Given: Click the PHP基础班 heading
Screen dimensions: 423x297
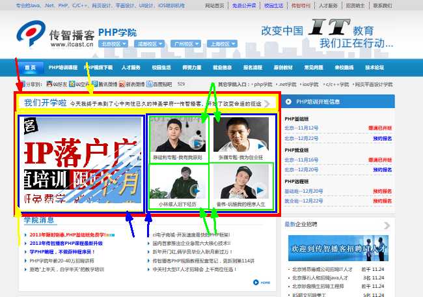Looking at the screenshot, I should [x=297, y=119].
